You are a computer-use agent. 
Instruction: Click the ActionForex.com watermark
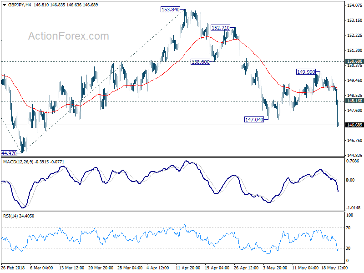coord(69,36)
